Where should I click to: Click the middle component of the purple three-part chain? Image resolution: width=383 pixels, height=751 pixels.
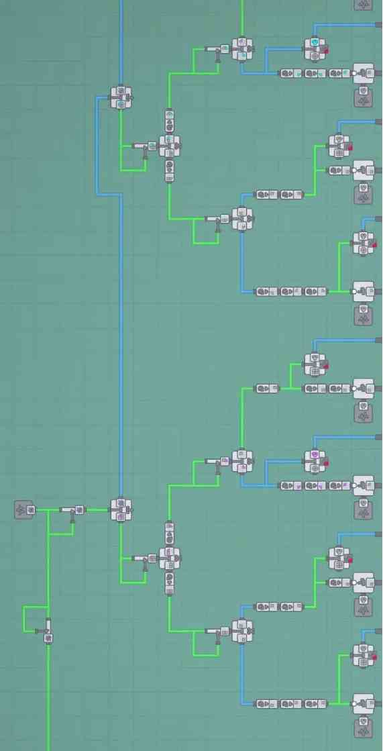point(315,486)
